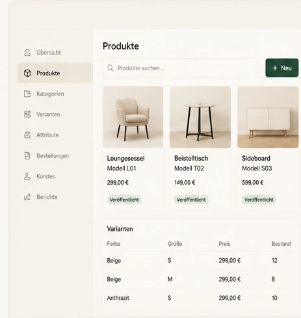Click the Attribute icon in sidebar
Viewport: 301px width, 318px height.
[x=27, y=135]
